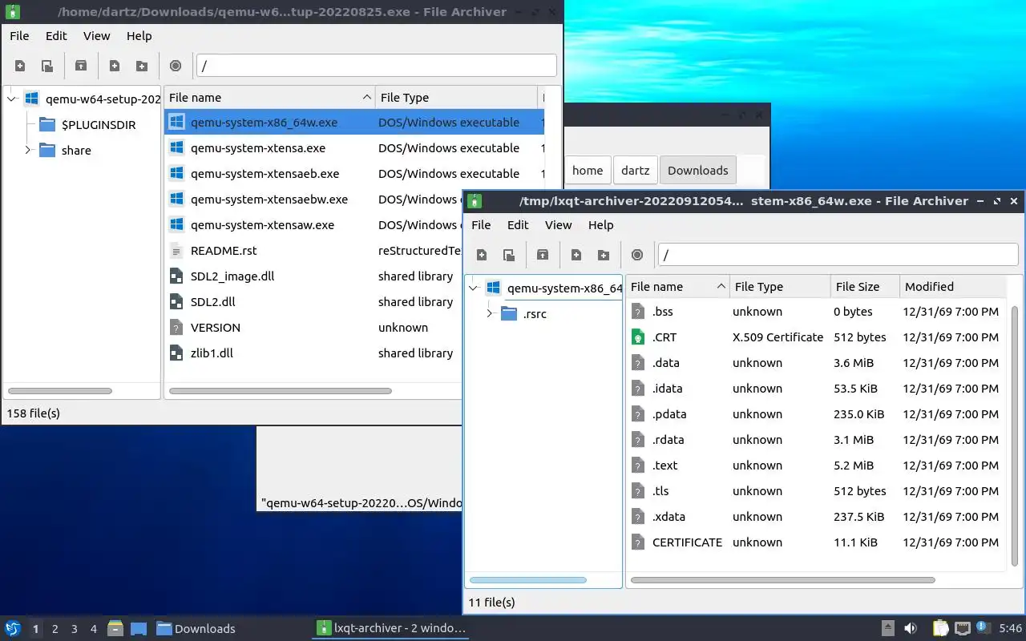This screenshot has height=641, width=1026.
Task: Click Add files icon in qemu-w64-setup archiver toolbar
Action: [115, 66]
